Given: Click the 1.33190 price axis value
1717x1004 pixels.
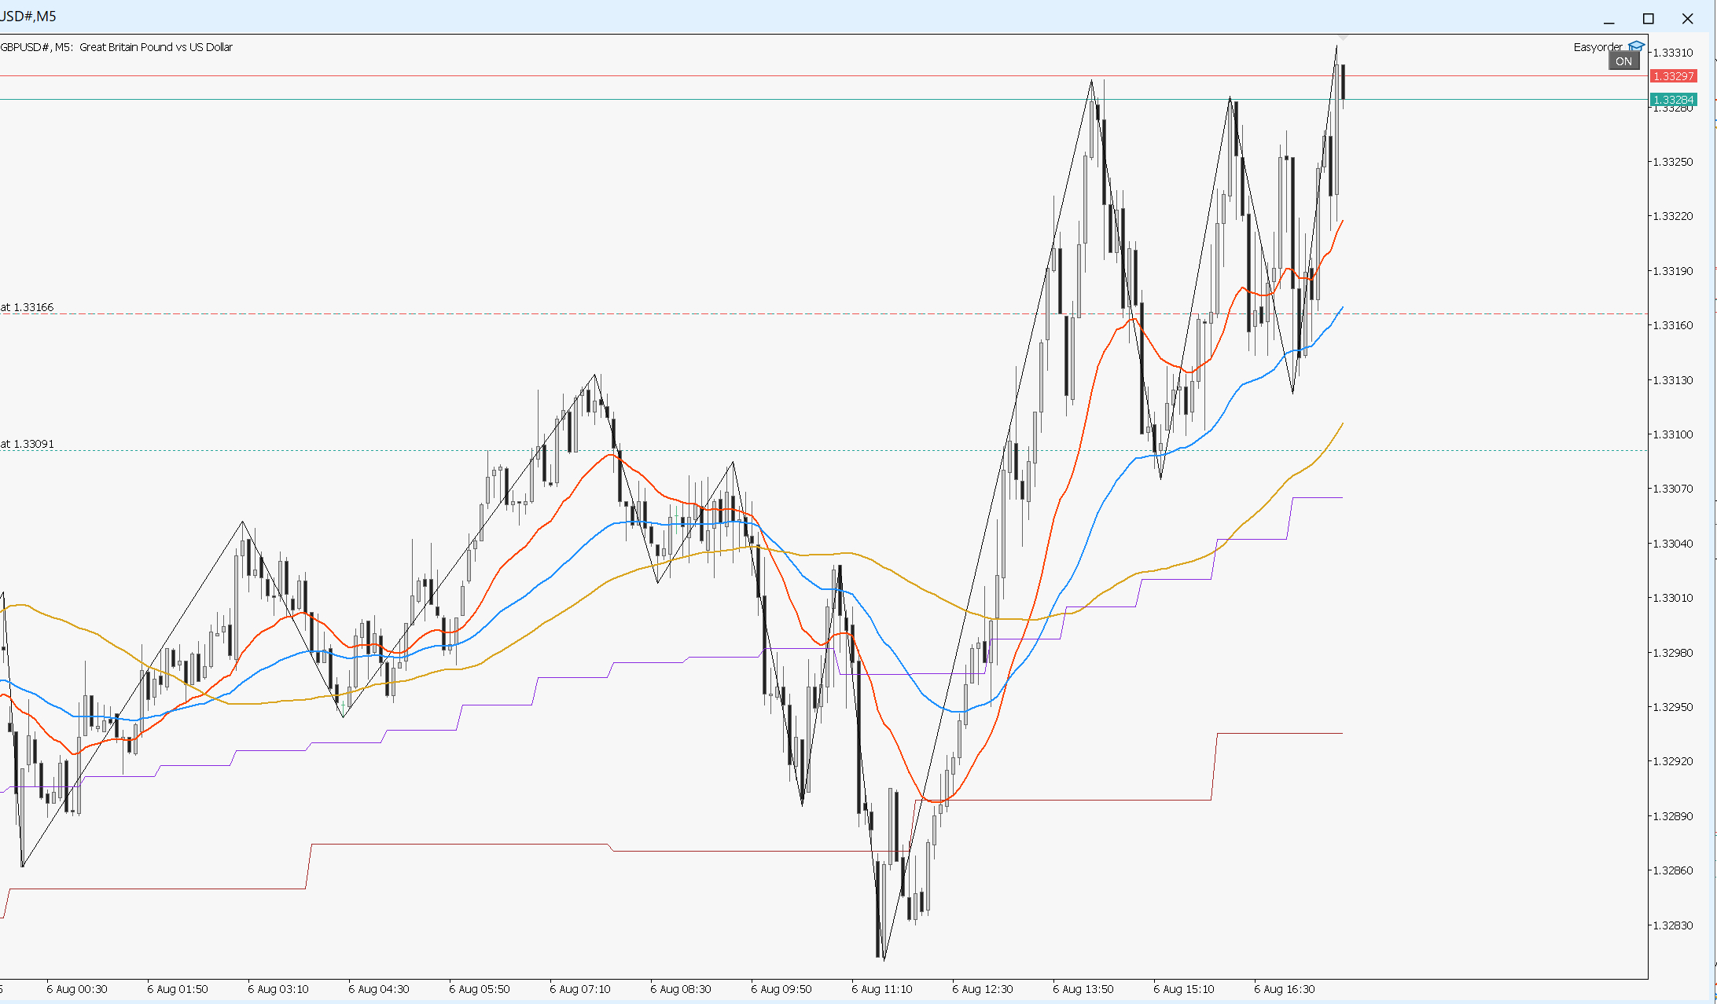Looking at the screenshot, I should [1673, 271].
